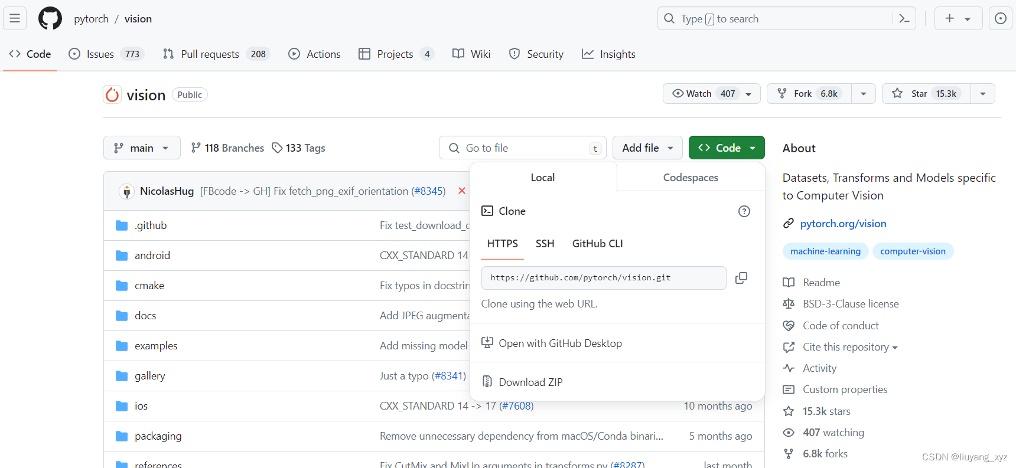
Task: Open the Wiki tab
Action: (471, 54)
